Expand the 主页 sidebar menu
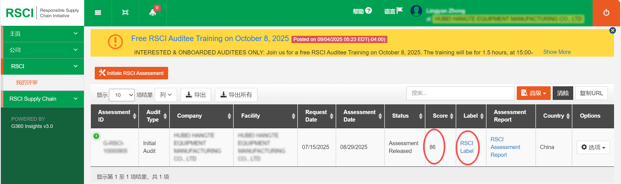Viewport: 621px width, 184px height. (x=43, y=34)
